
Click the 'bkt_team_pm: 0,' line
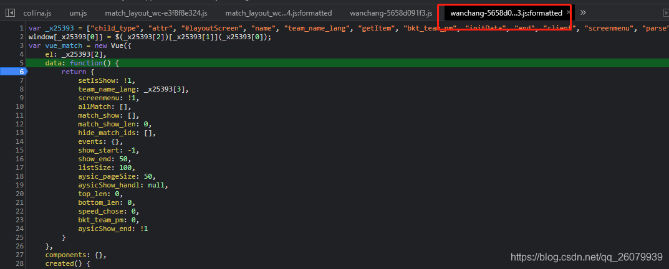(x=108, y=220)
